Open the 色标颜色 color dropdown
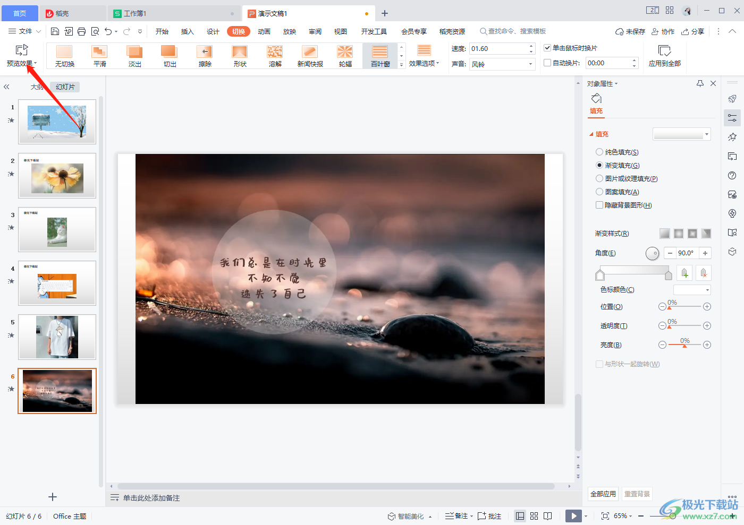Viewport: 744px width, 525px height. (x=692, y=290)
